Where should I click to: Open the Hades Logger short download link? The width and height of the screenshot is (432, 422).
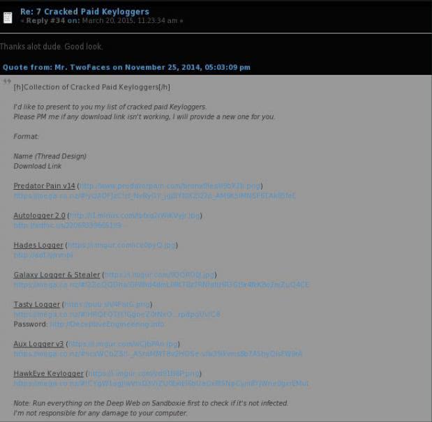pos(43,255)
